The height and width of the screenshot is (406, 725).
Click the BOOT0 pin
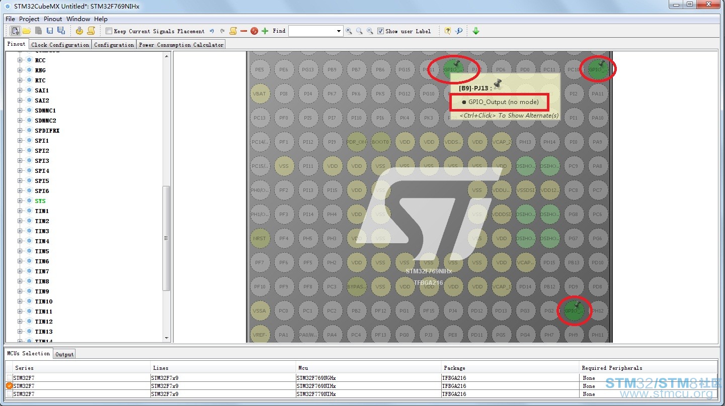coord(380,142)
